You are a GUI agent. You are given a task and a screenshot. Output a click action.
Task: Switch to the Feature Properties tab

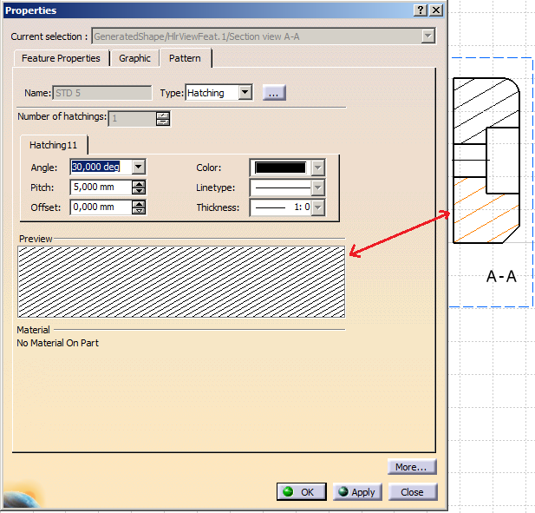coord(61,58)
